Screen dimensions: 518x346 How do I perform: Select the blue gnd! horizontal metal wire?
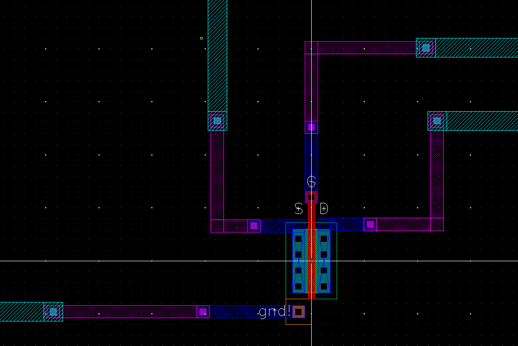251,312
